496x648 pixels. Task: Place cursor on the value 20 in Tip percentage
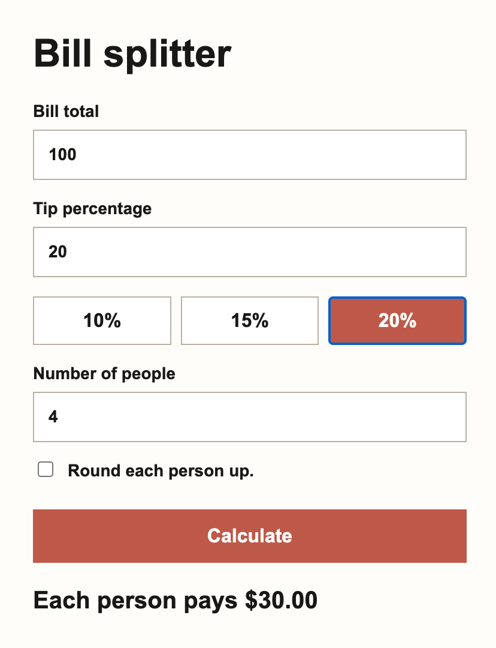tap(58, 251)
